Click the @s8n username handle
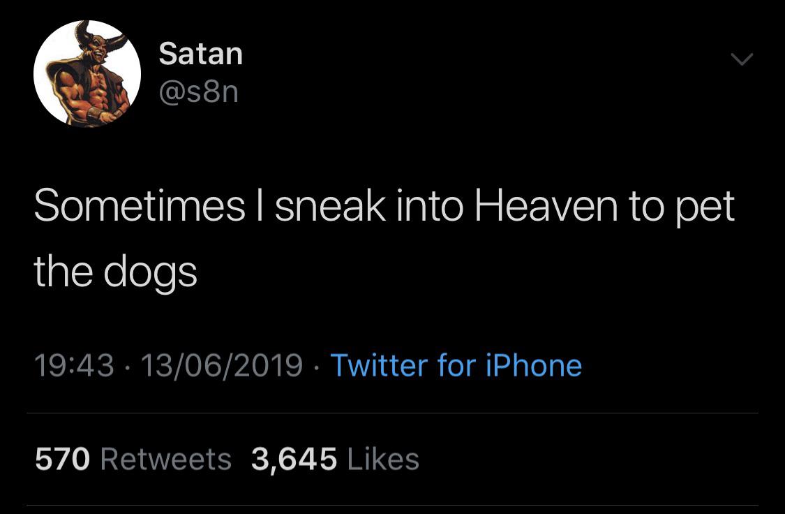785x514 pixels. [199, 91]
